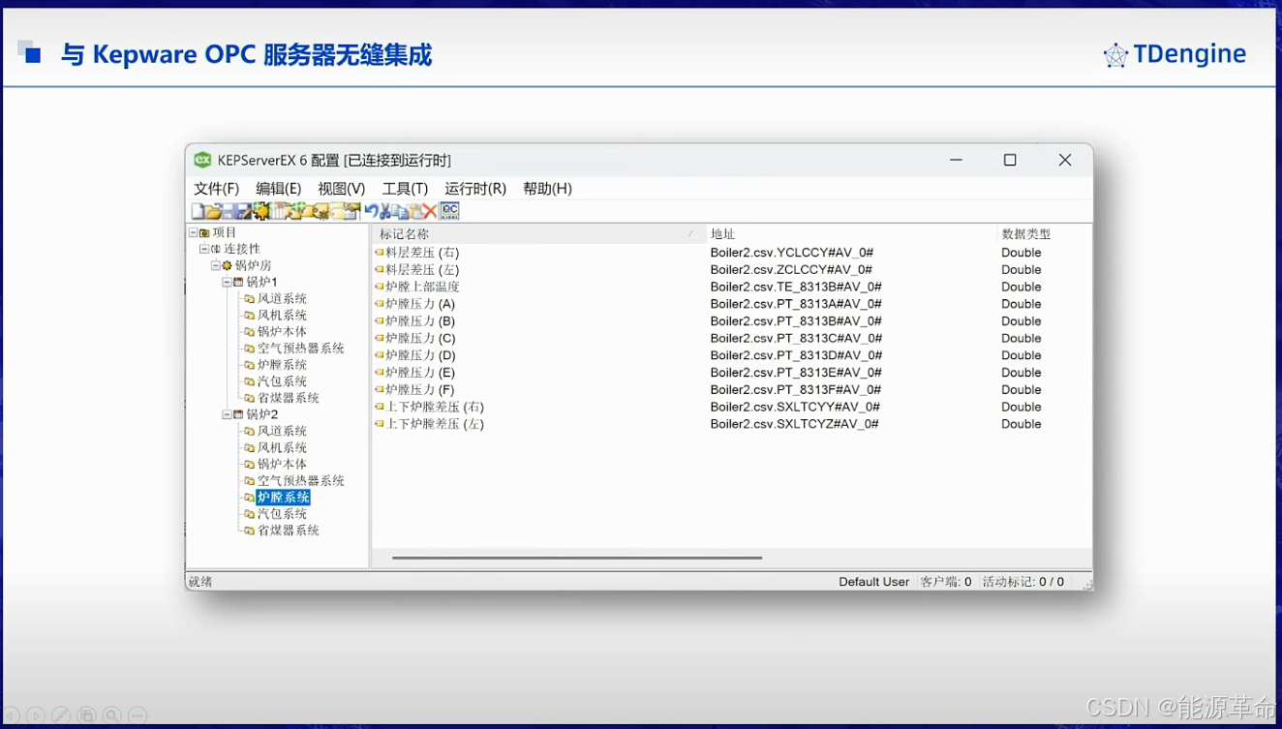This screenshot has width=1282, height=729.
Task: Launch the Quick Client (QC) icon
Action: coord(450,211)
